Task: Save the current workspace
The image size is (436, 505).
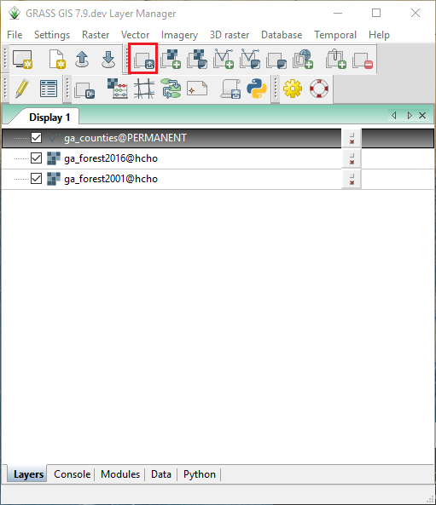Action: coord(108,60)
